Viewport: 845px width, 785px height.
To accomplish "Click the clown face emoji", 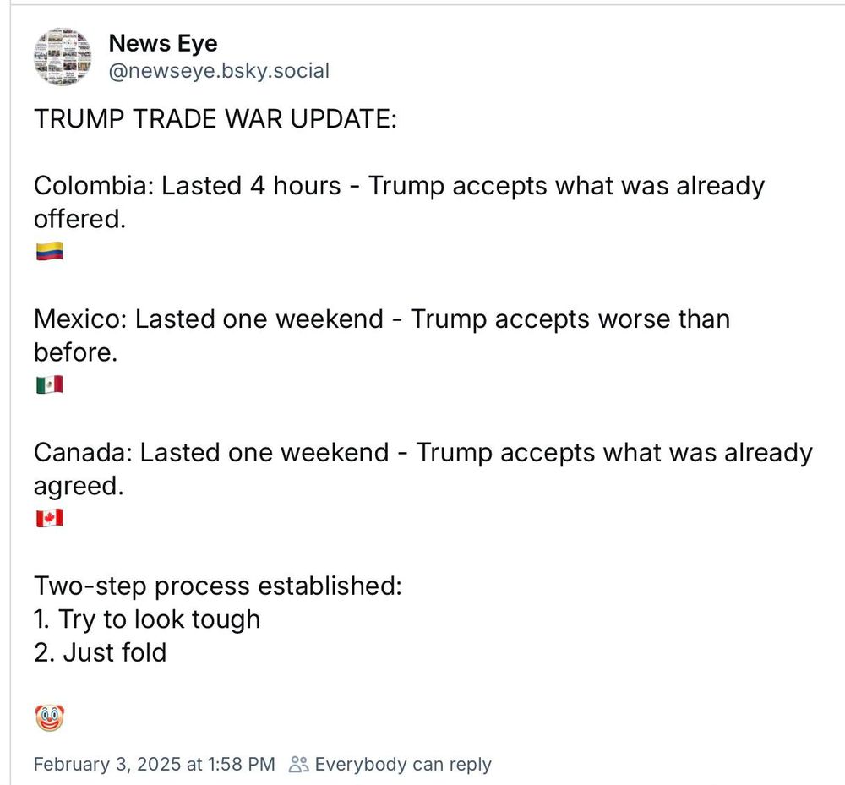I will (50, 718).
